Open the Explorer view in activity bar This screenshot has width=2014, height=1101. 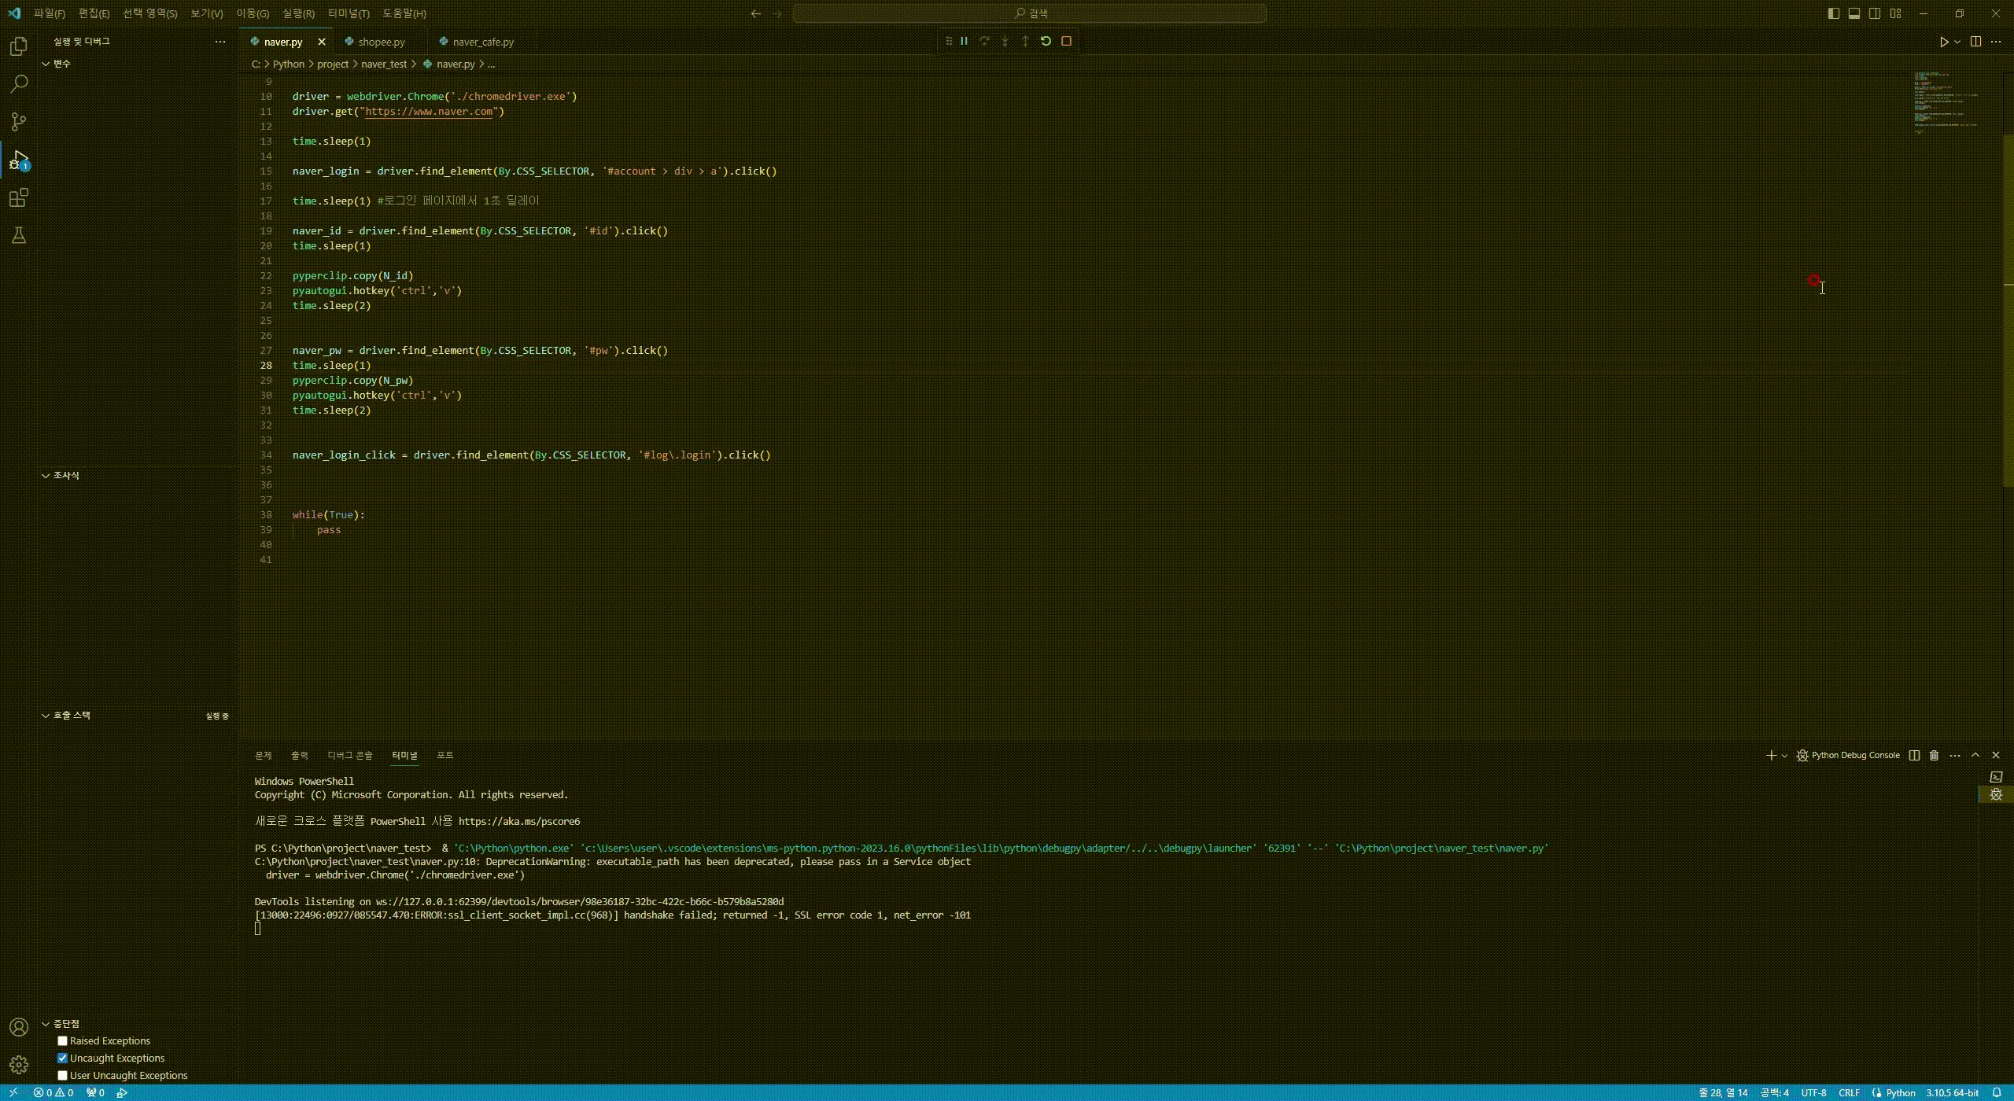19,46
